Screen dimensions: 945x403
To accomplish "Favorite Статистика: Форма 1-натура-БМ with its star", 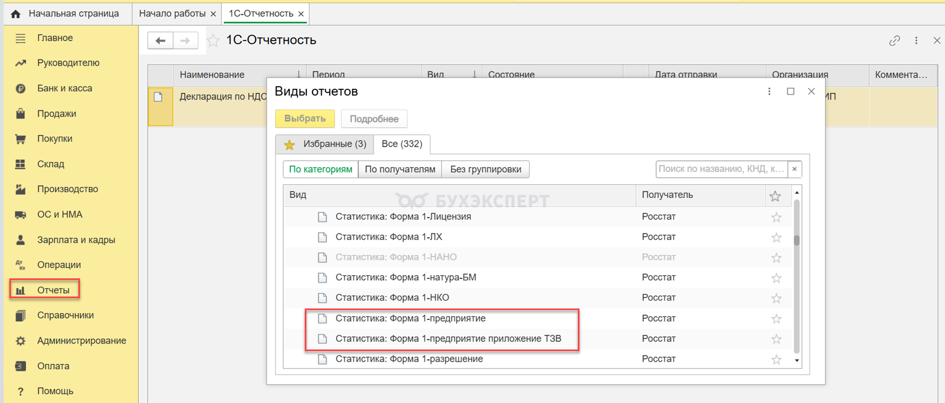I will [776, 278].
